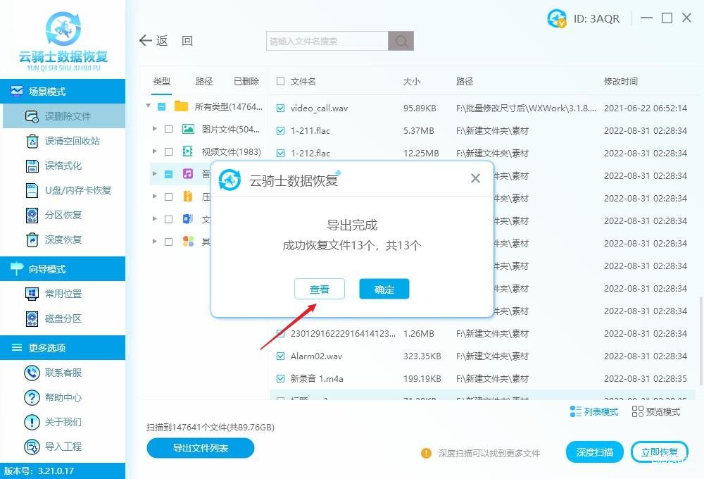Uncheck video_call.wav checkbox
This screenshot has width=704, height=479.
tap(281, 108)
